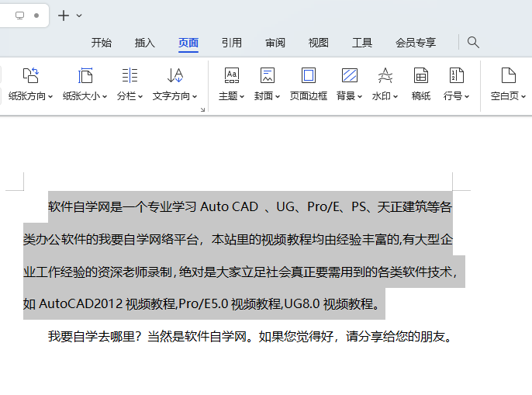Open the 引用 tab

click(x=232, y=43)
